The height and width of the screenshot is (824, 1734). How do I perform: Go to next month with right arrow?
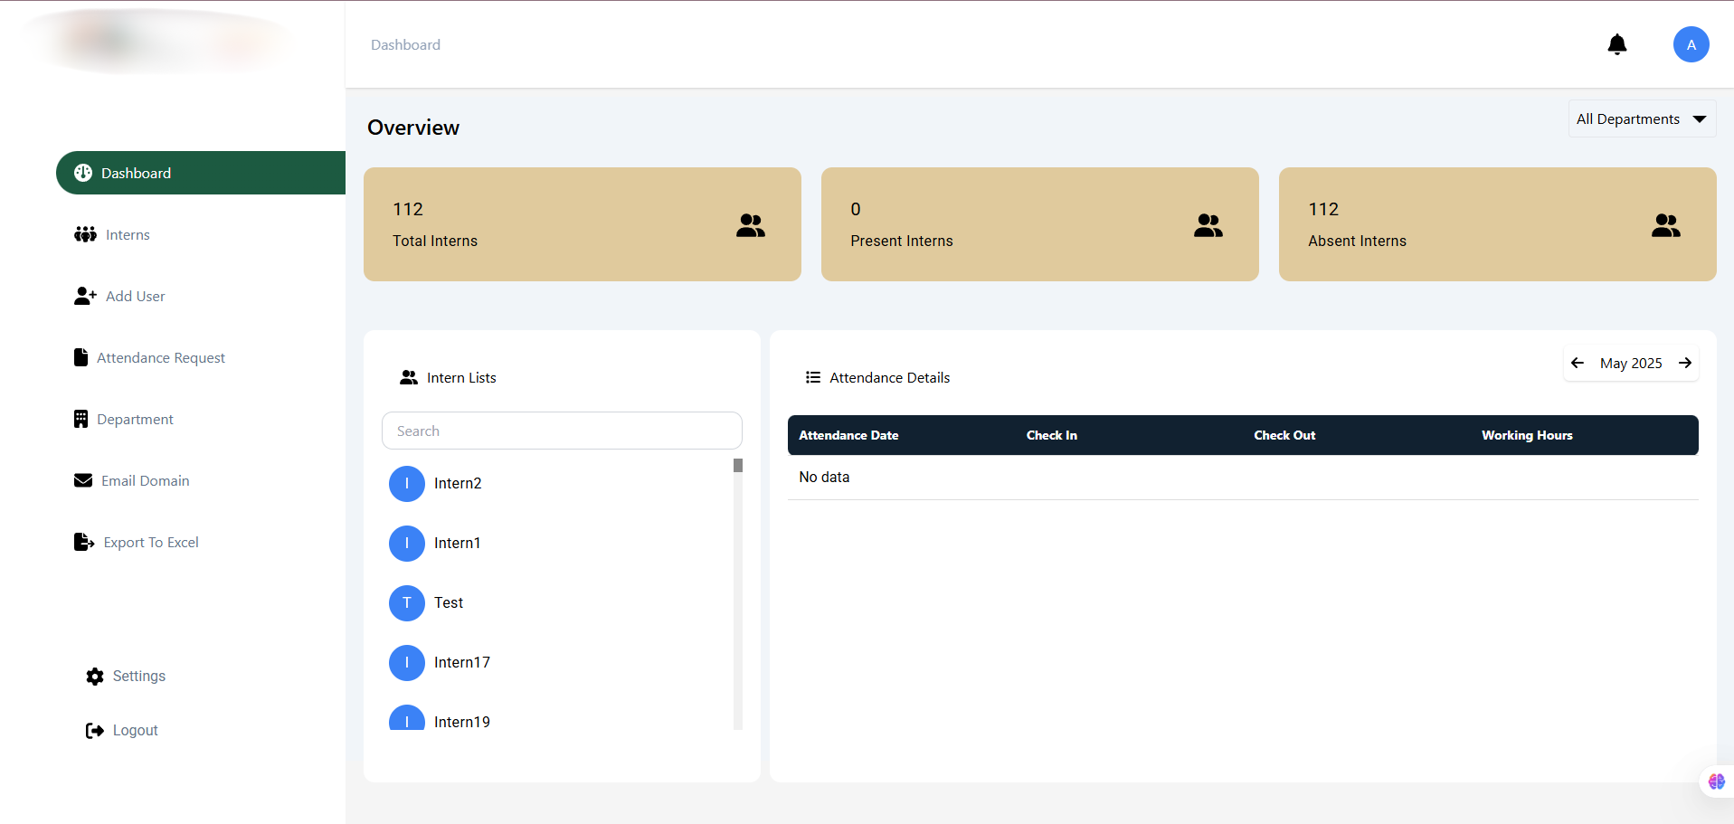1685,363
